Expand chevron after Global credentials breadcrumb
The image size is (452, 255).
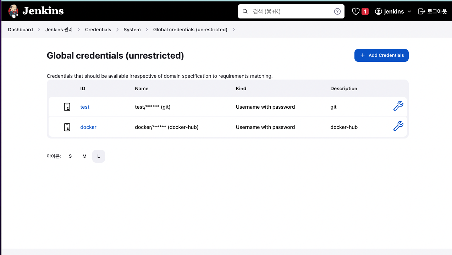point(233,29)
